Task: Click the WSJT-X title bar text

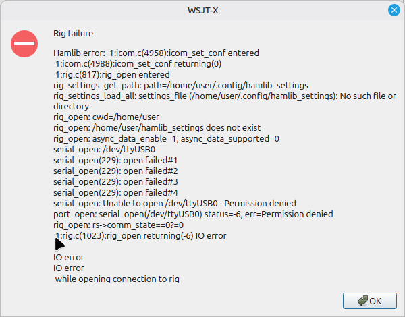Action: [x=202, y=10]
